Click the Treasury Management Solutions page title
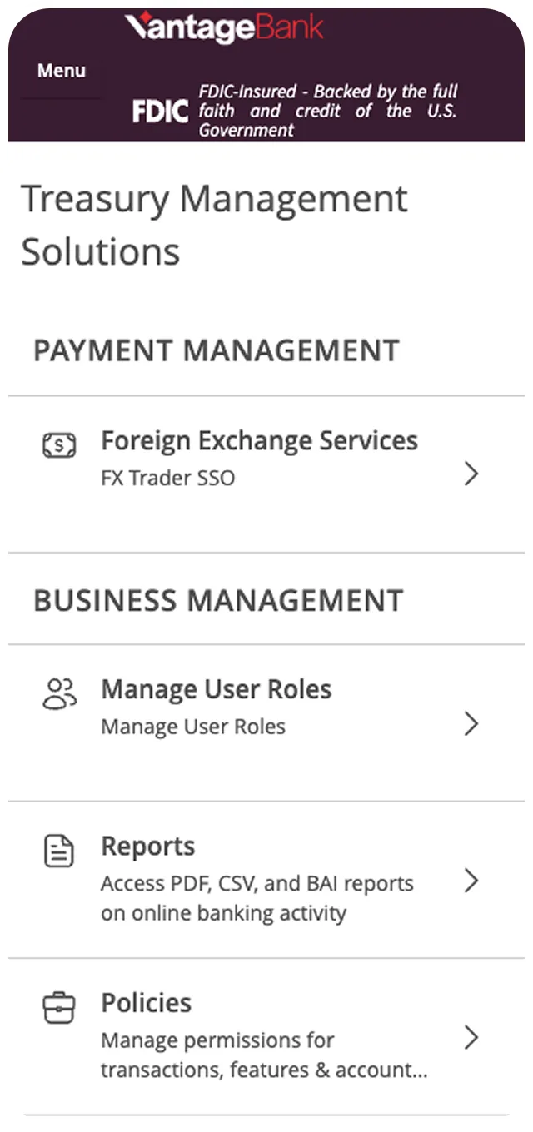 point(215,225)
